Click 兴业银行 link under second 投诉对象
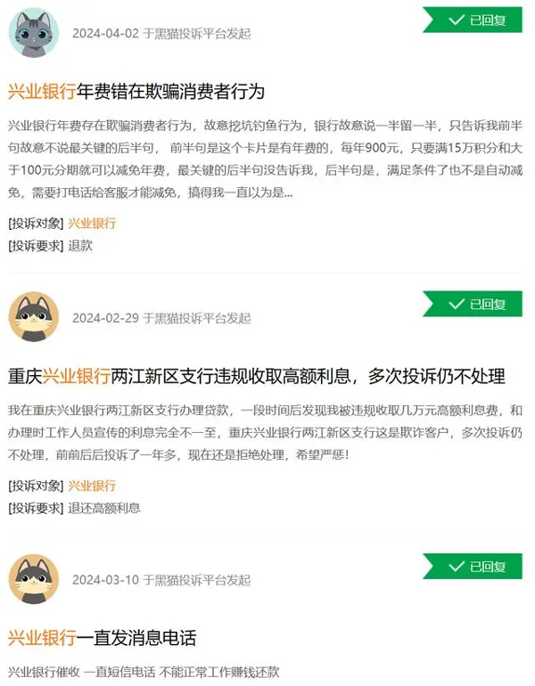 tap(92, 486)
